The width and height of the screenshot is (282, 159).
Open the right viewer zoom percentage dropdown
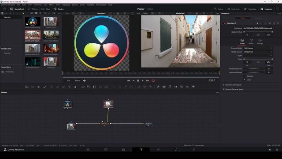pos(145,13)
